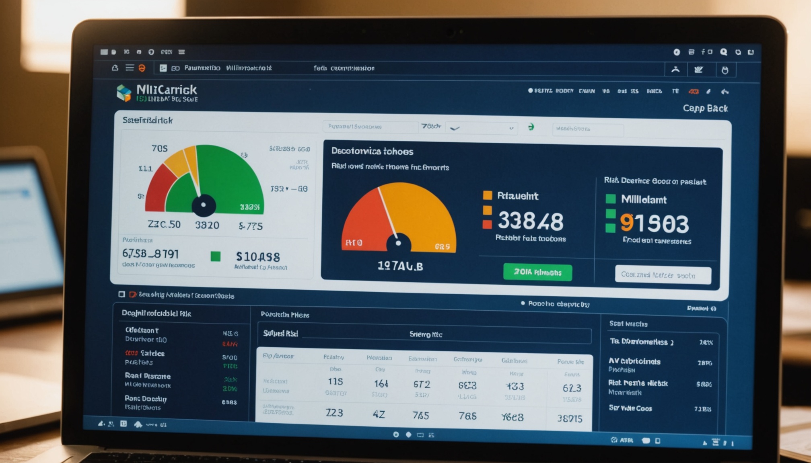Click the cloud icon in the bottom-left status bar

pyautogui.click(x=138, y=424)
